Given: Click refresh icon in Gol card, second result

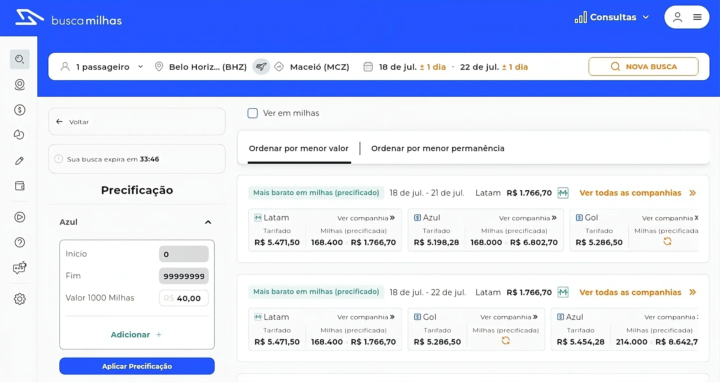Looking at the screenshot, I should click(x=505, y=341).
